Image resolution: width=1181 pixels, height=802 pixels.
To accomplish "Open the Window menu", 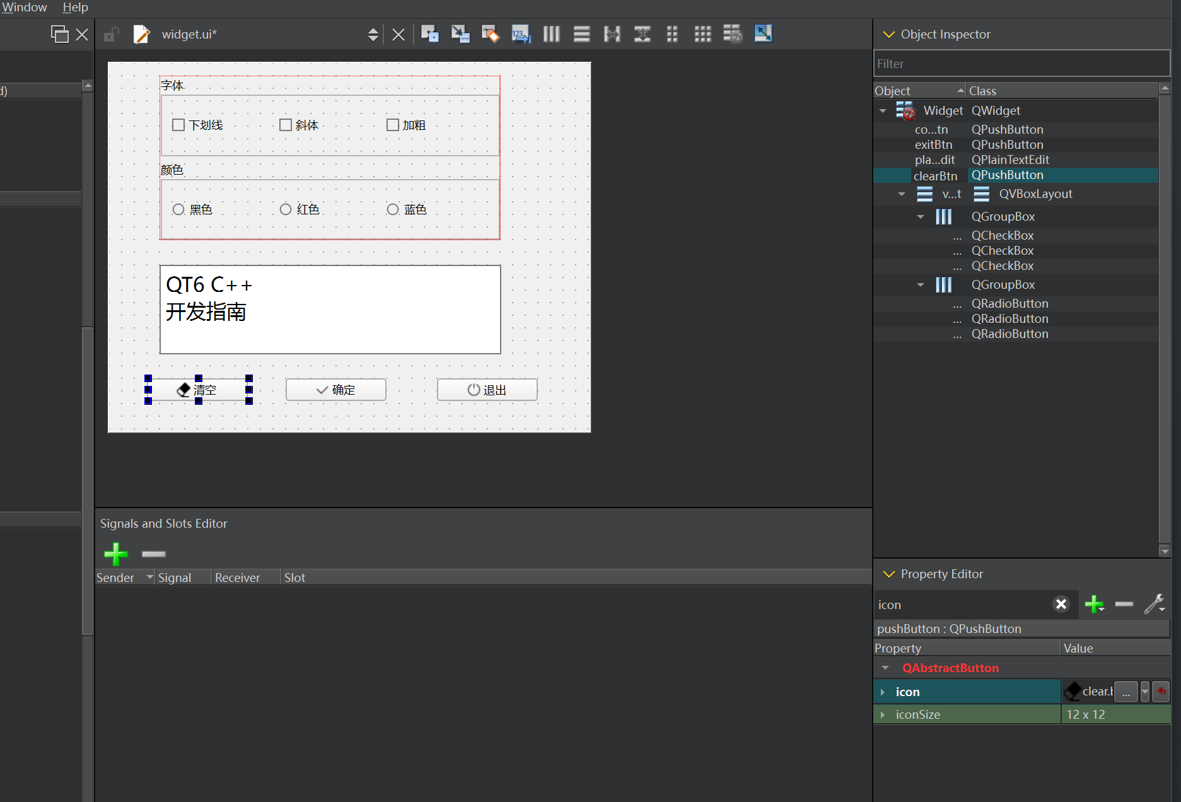I will 25,8.
